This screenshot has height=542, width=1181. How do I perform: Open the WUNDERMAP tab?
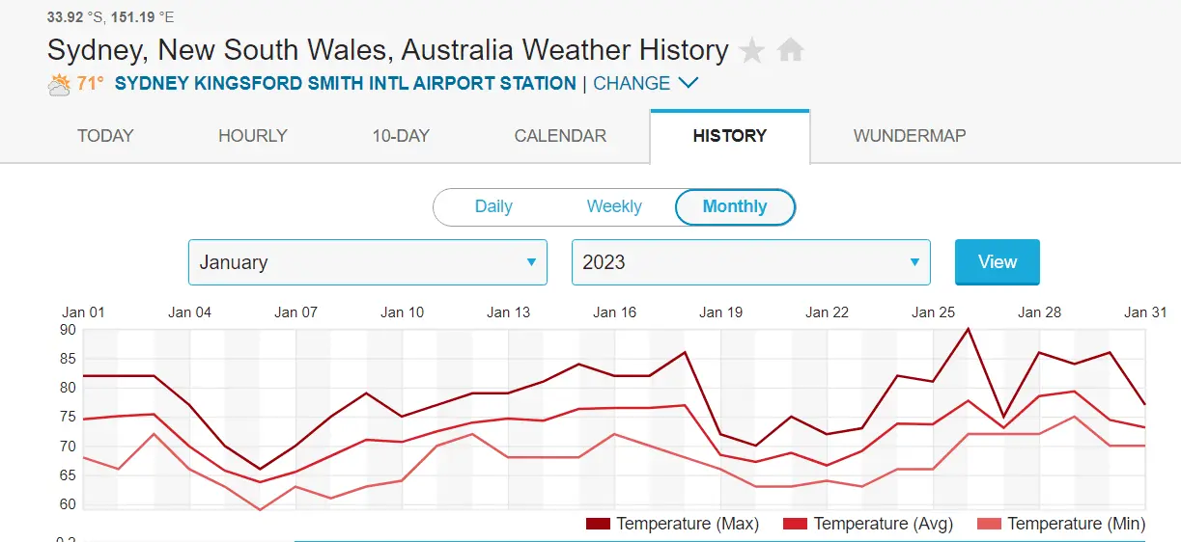click(910, 136)
